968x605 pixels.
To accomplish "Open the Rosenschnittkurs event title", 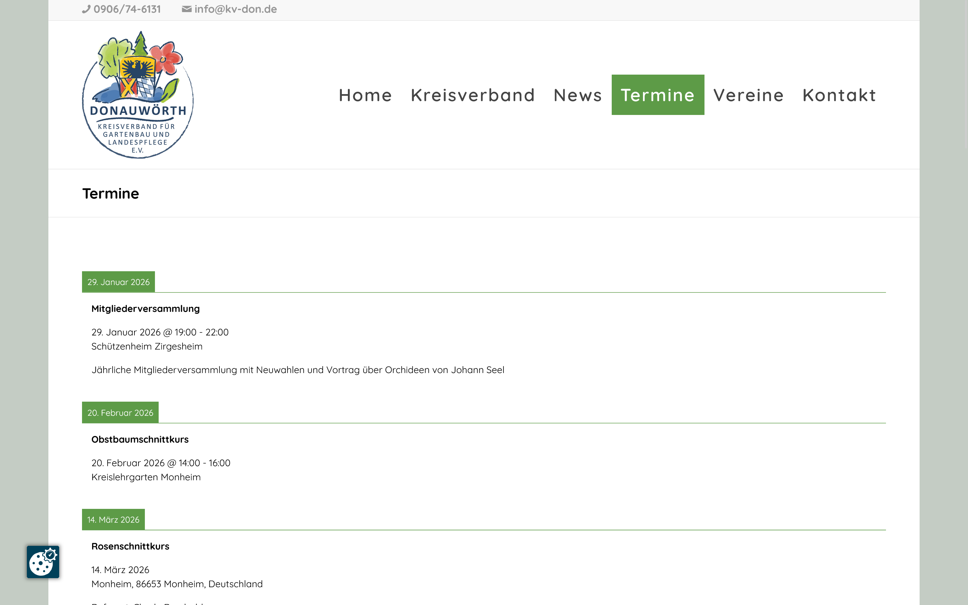I will (130, 546).
